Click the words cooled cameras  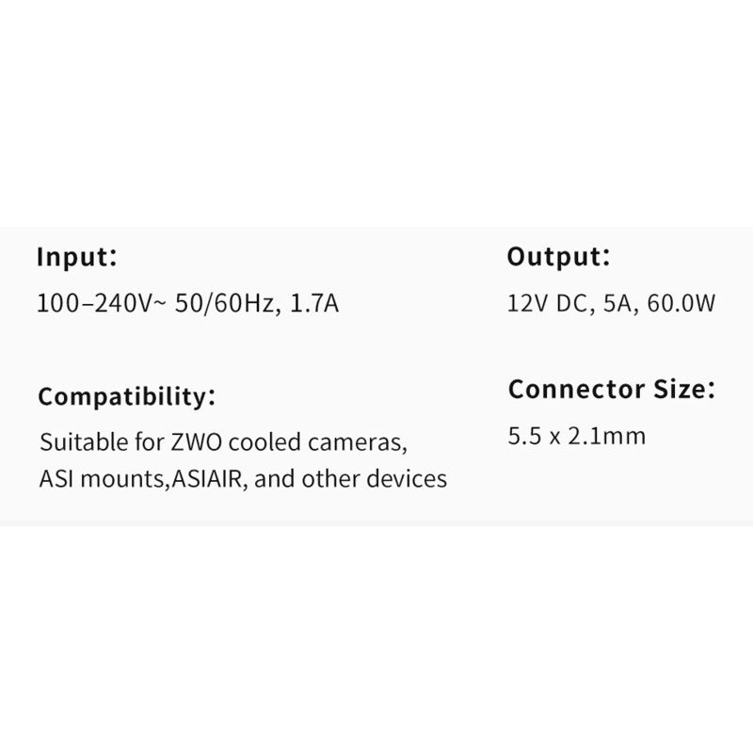[315, 441]
